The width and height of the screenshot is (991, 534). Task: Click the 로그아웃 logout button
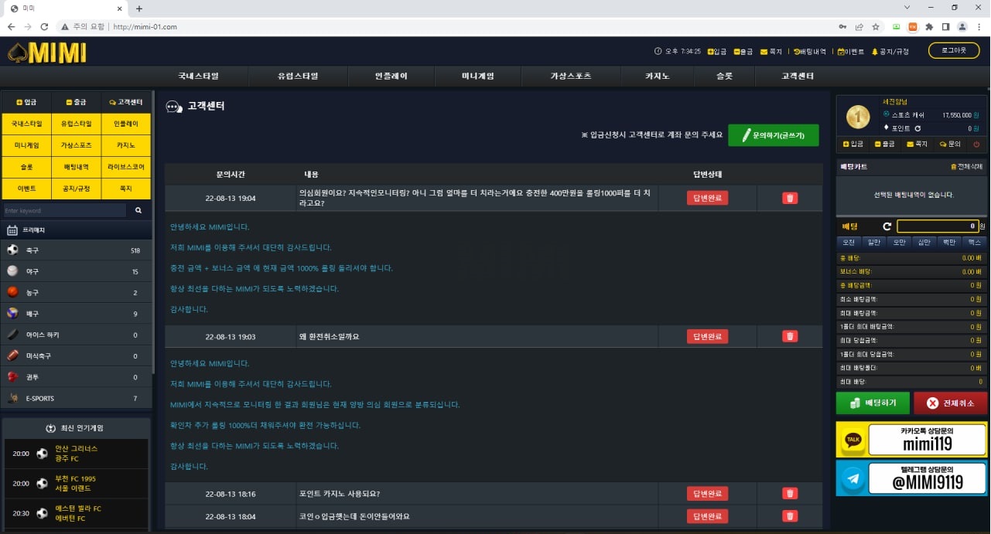click(x=953, y=50)
